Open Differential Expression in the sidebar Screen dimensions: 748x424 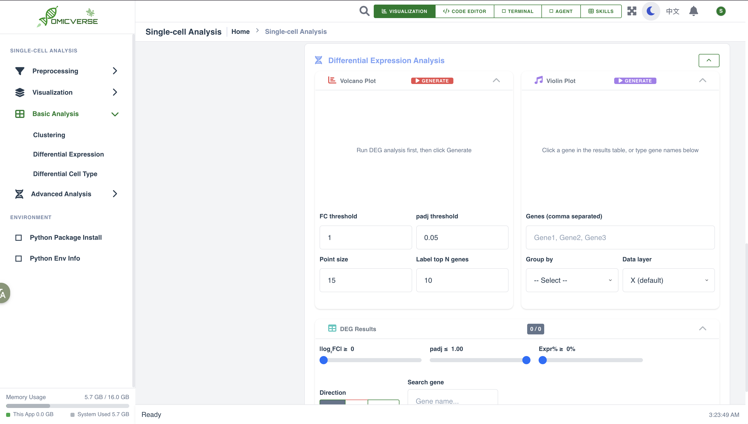pos(68,154)
